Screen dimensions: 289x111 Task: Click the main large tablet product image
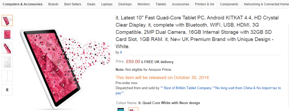coord(65,68)
